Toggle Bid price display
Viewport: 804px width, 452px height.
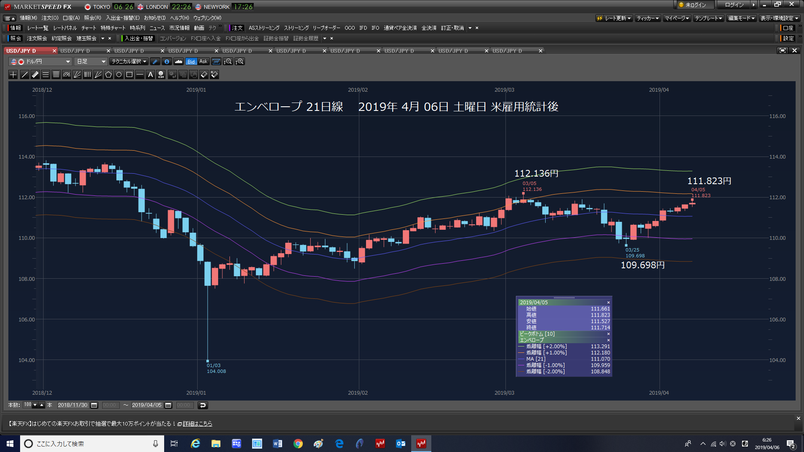pyautogui.click(x=191, y=62)
